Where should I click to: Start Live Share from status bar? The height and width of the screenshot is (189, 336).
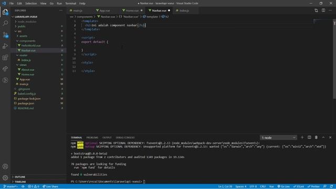[50, 186]
